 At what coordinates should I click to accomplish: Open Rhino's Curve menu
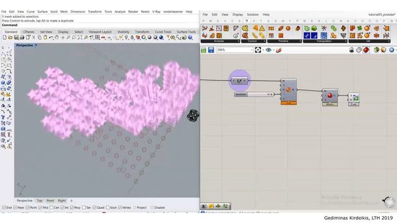30,12
